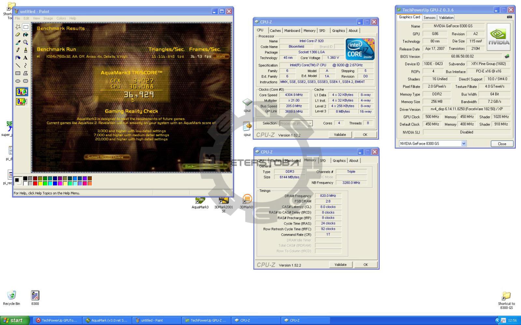
Task: Click the Windows Start button
Action: click(x=15, y=320)
